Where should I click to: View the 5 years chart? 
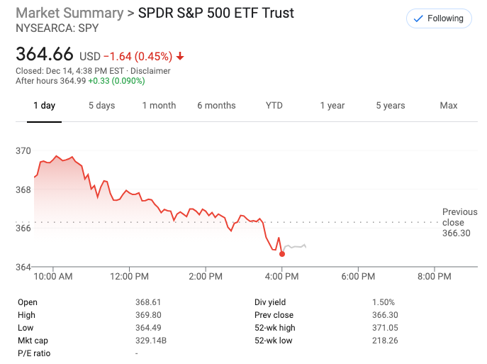point(390,106)
